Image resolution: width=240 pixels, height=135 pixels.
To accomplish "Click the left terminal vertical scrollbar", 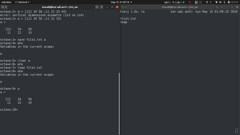I will pyautogui.click(x=119, y=103).
